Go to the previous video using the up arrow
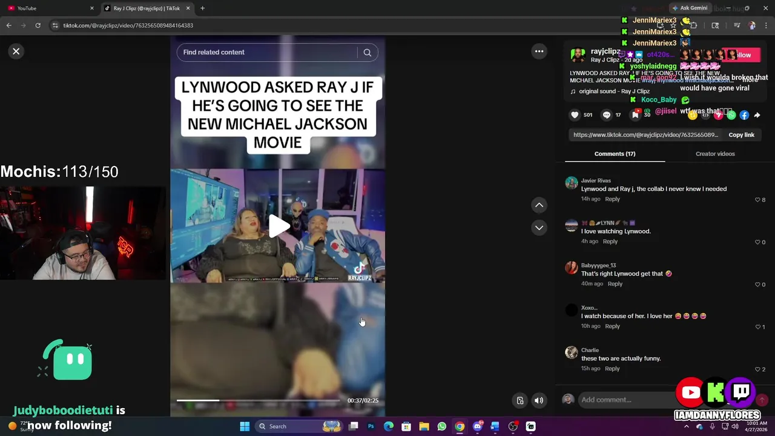 539,205
